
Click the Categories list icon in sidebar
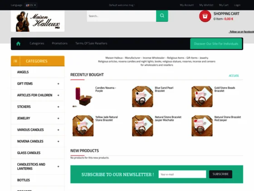click(15, 61)
